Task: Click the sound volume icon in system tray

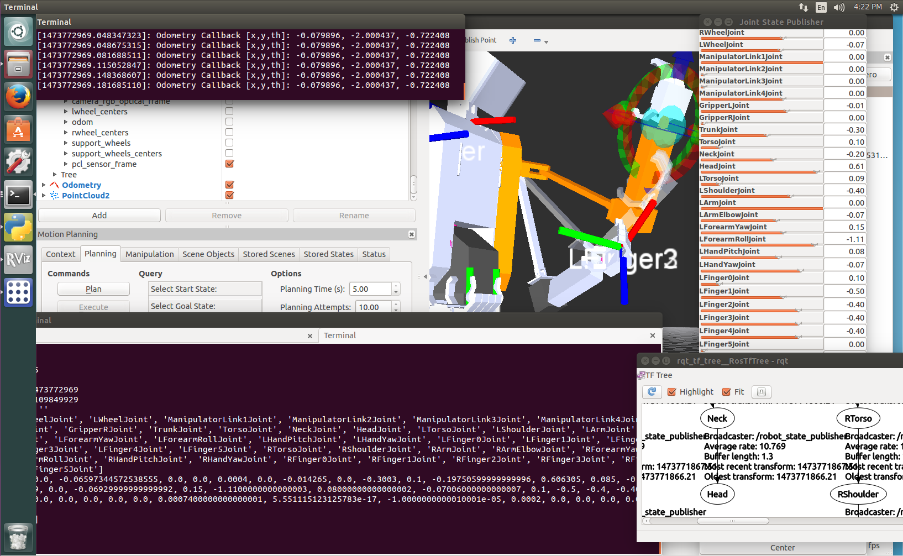Action: tap(839, 7)
